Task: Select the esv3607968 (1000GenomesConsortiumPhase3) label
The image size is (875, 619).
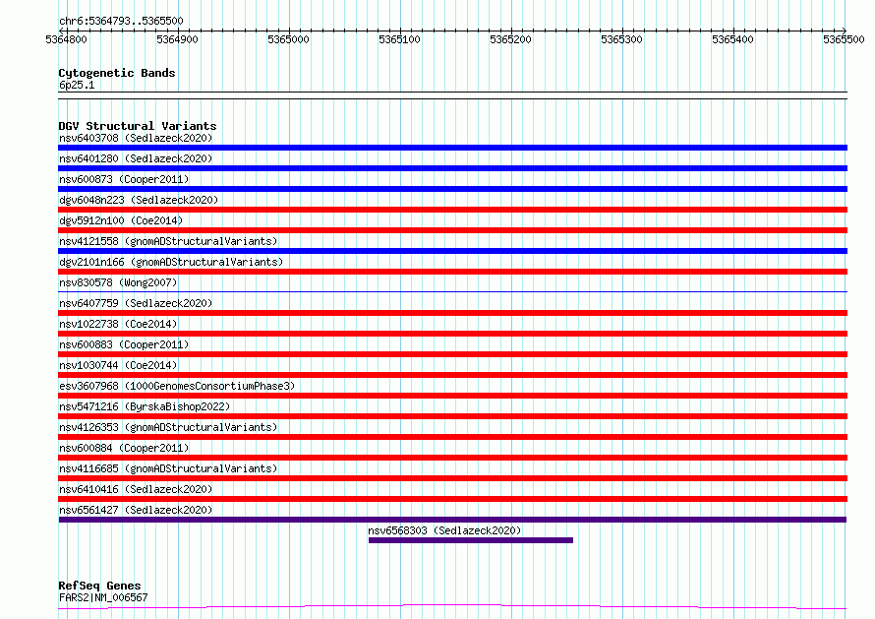Action: coord(177,386)
